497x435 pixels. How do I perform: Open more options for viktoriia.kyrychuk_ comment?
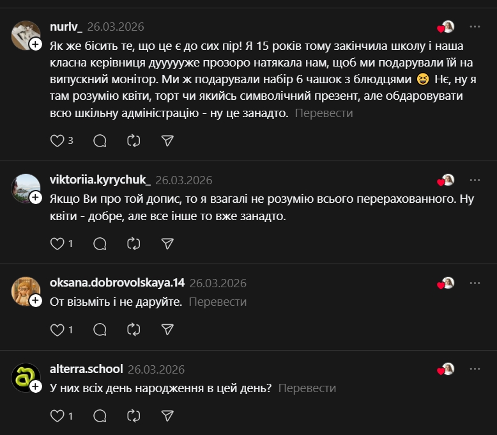[475, 180]
